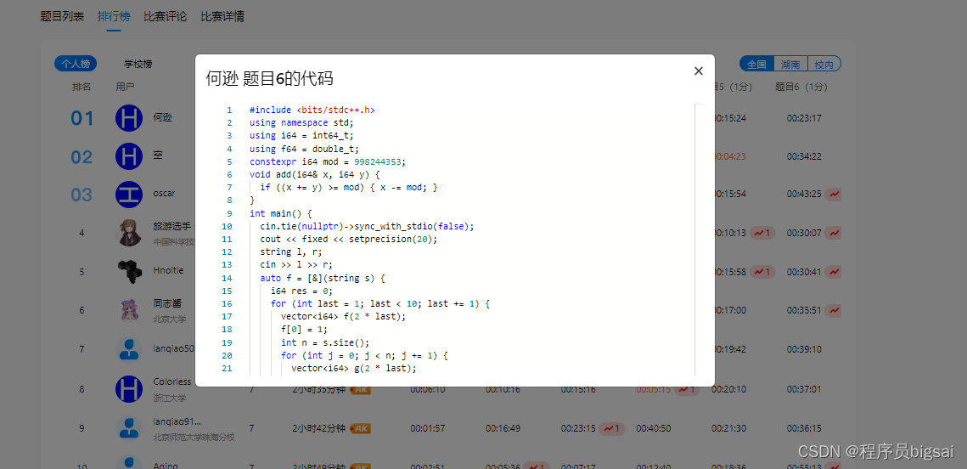Viewport: 967px width, 469px height.
Task: Click lanqiao91's duration 2小时42分钟
Action: click(318, 428)
